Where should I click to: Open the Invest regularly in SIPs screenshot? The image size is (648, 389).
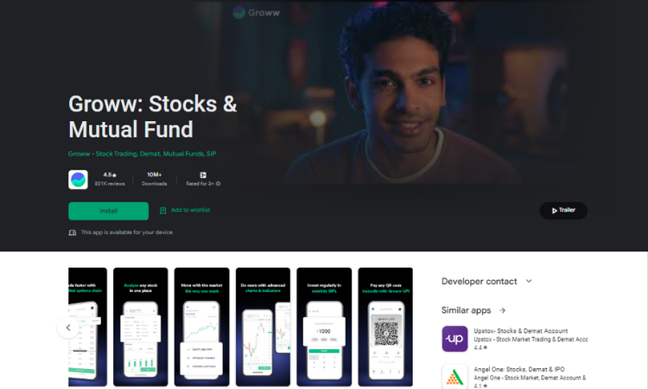(324, 327)
